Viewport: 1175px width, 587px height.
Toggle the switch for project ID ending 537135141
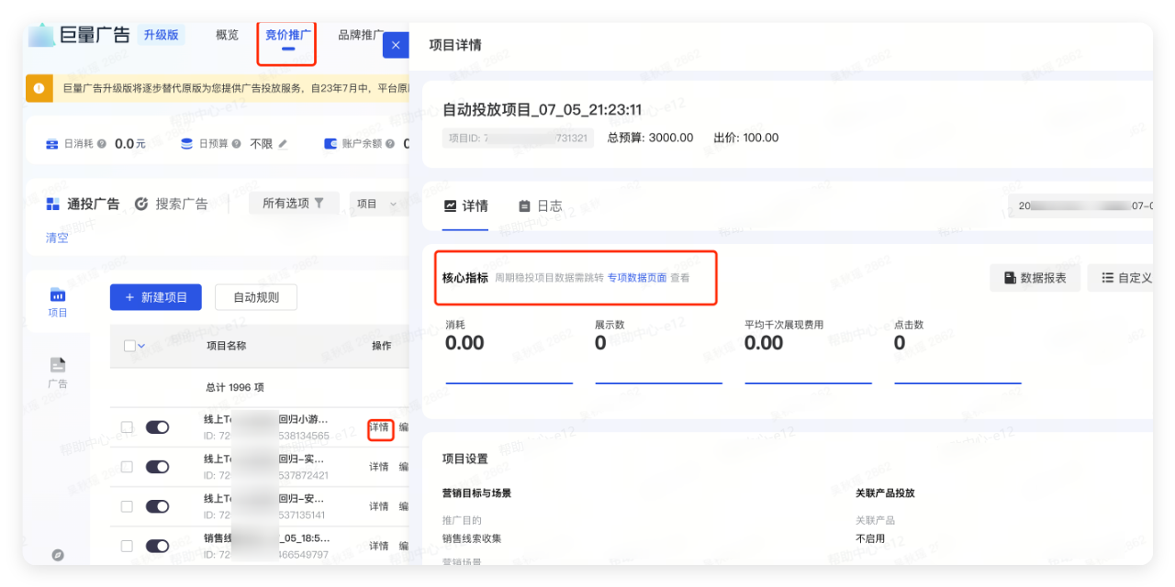(158, 506)
